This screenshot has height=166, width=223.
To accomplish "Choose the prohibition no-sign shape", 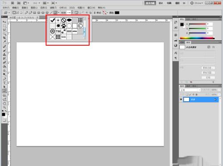I will click(64, 20).
